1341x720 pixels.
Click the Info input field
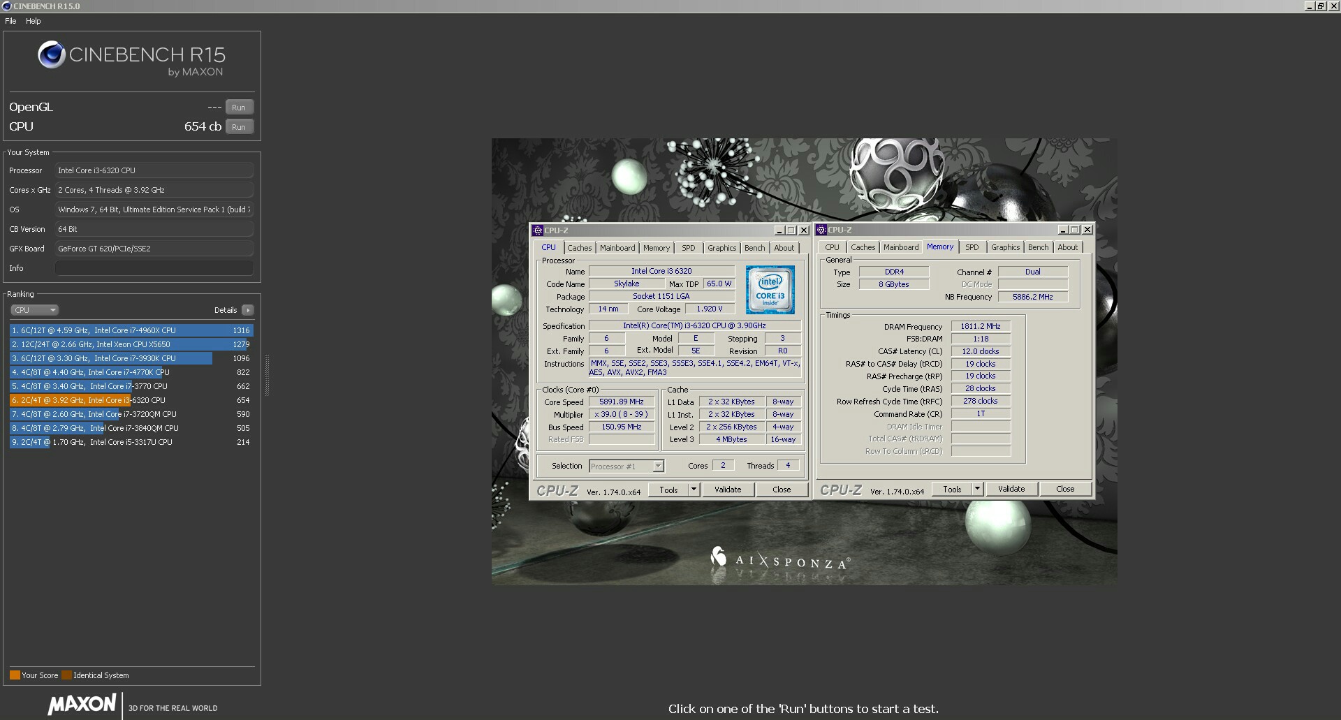(154, 268)
